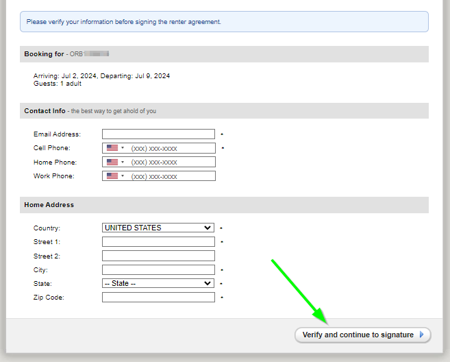450x362 pixels.
Task: Open Cell Phone country code dropdown arrow
Action: pyautogui.click(x=123, y=148)
